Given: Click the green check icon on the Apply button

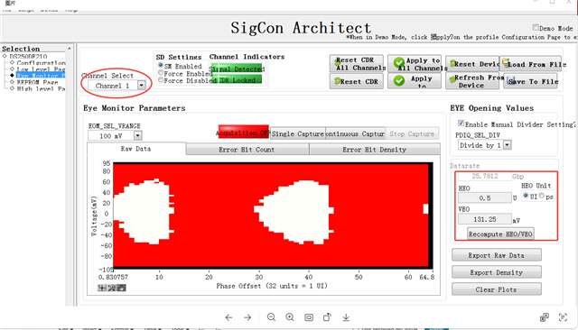Looking at the screenshot, I should (399, 80).
